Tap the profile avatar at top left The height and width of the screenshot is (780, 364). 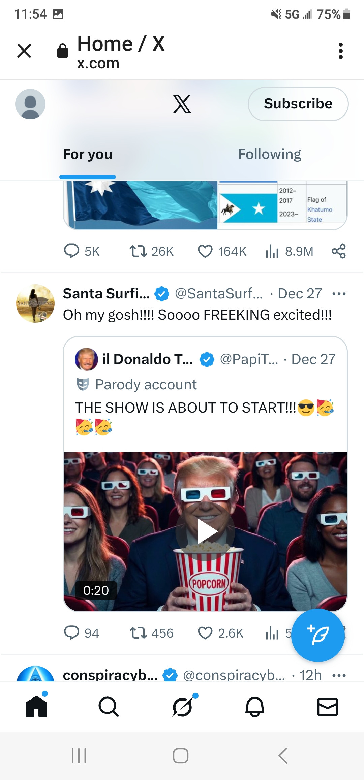[30, 104]
